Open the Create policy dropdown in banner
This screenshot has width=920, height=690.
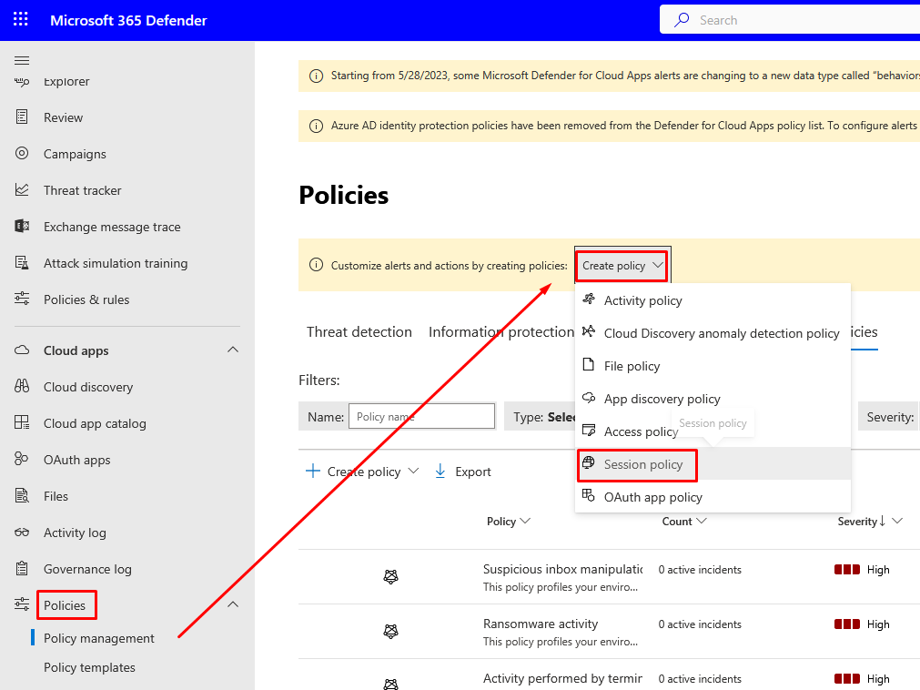coord(622,266)
